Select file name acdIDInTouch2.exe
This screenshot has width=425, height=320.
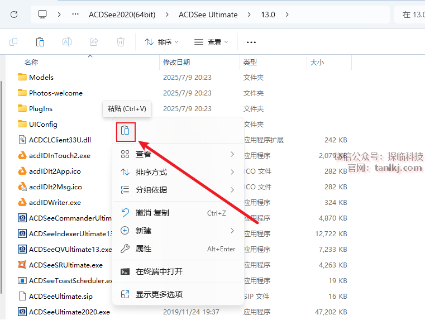60,155
